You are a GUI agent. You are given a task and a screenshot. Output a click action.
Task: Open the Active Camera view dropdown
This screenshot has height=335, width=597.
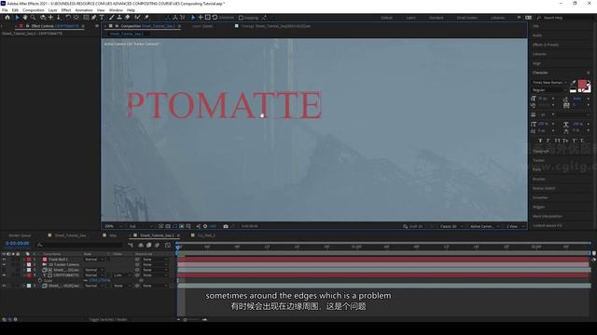click(x=484, y=226)
